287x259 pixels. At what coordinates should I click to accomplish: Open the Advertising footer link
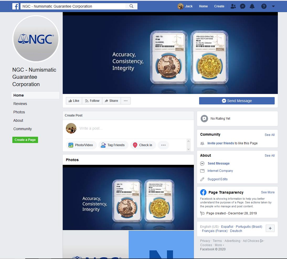pos(232,241)
